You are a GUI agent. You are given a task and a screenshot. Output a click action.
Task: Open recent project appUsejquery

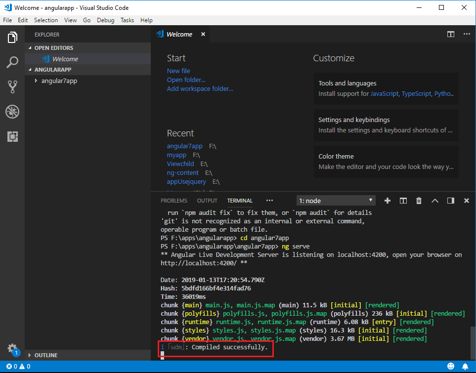(x=186, y=182)
